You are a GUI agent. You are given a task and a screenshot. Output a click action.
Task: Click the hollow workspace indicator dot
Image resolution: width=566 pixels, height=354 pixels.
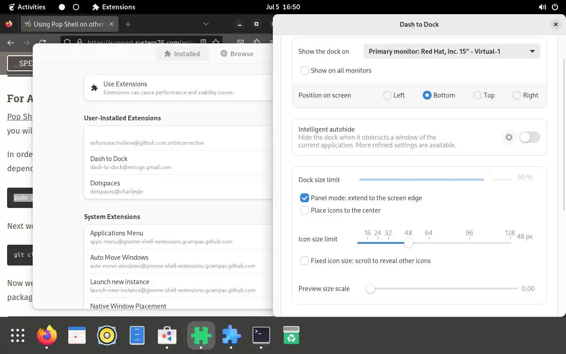[x=76, y=7]
